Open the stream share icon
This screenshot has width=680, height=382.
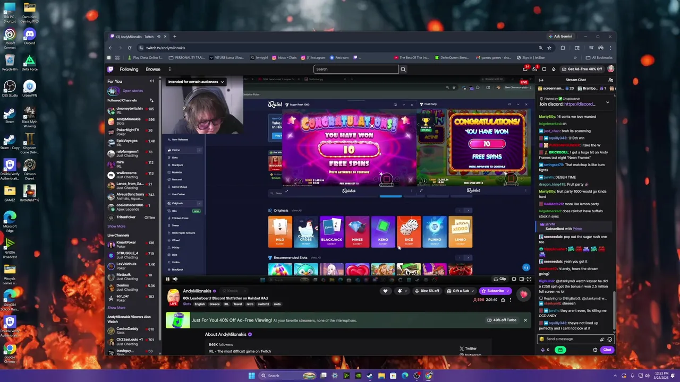(x=503, y=300)
